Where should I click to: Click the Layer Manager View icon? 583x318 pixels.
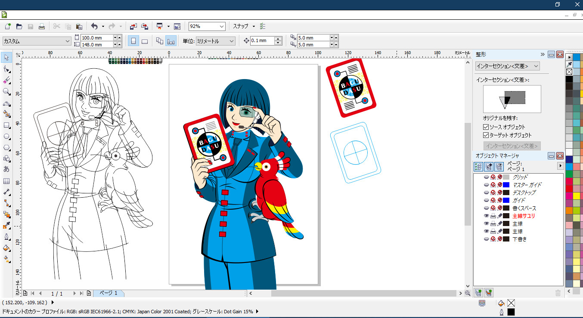point(499,166)
